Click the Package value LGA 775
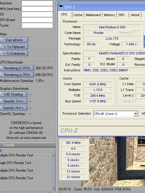The image size is (145, 193). (112, 39)
